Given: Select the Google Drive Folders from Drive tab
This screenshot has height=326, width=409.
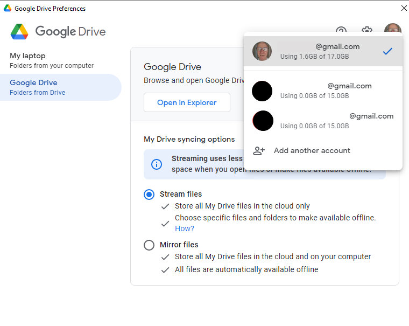Looking at the screenshot, I should (x=60, y=87).
